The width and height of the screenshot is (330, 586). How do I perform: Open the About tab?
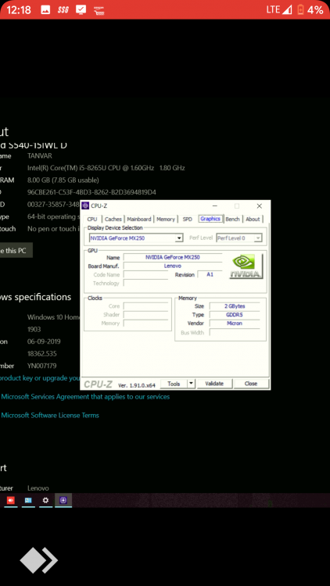point(253,220)
